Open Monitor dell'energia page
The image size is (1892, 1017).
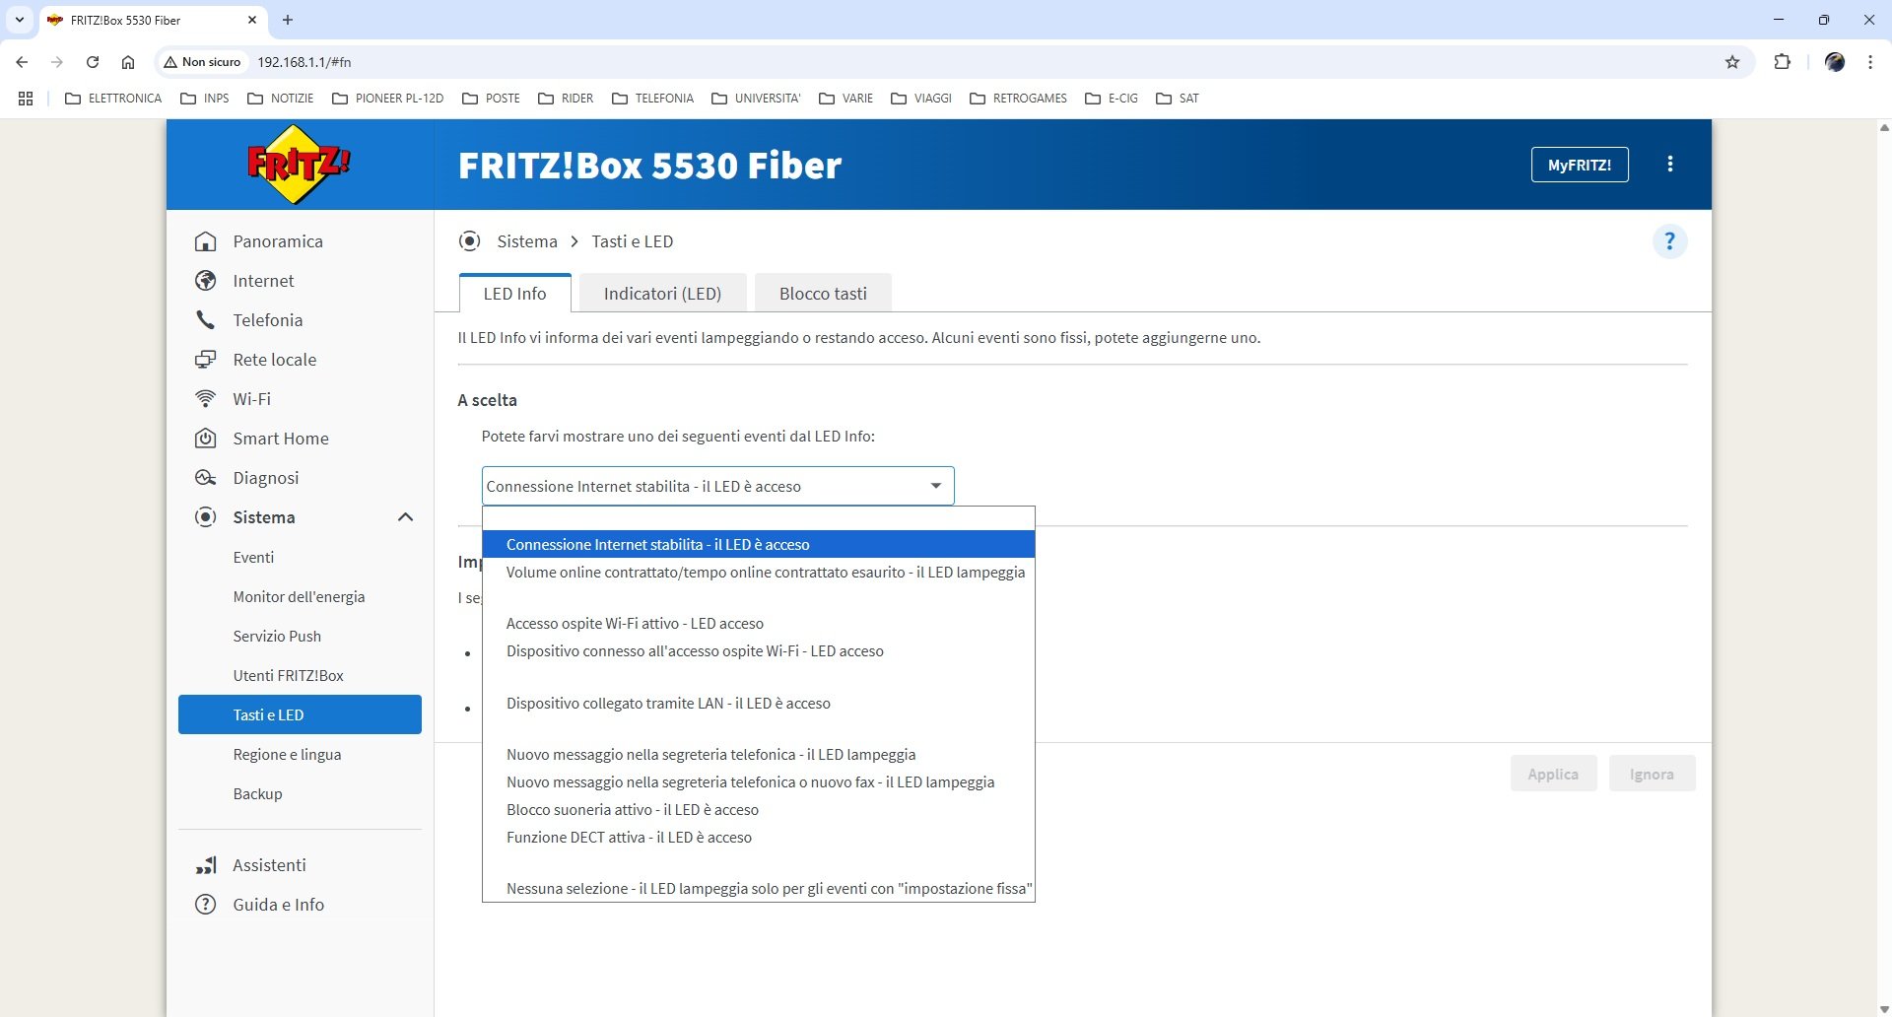[299, 596]
